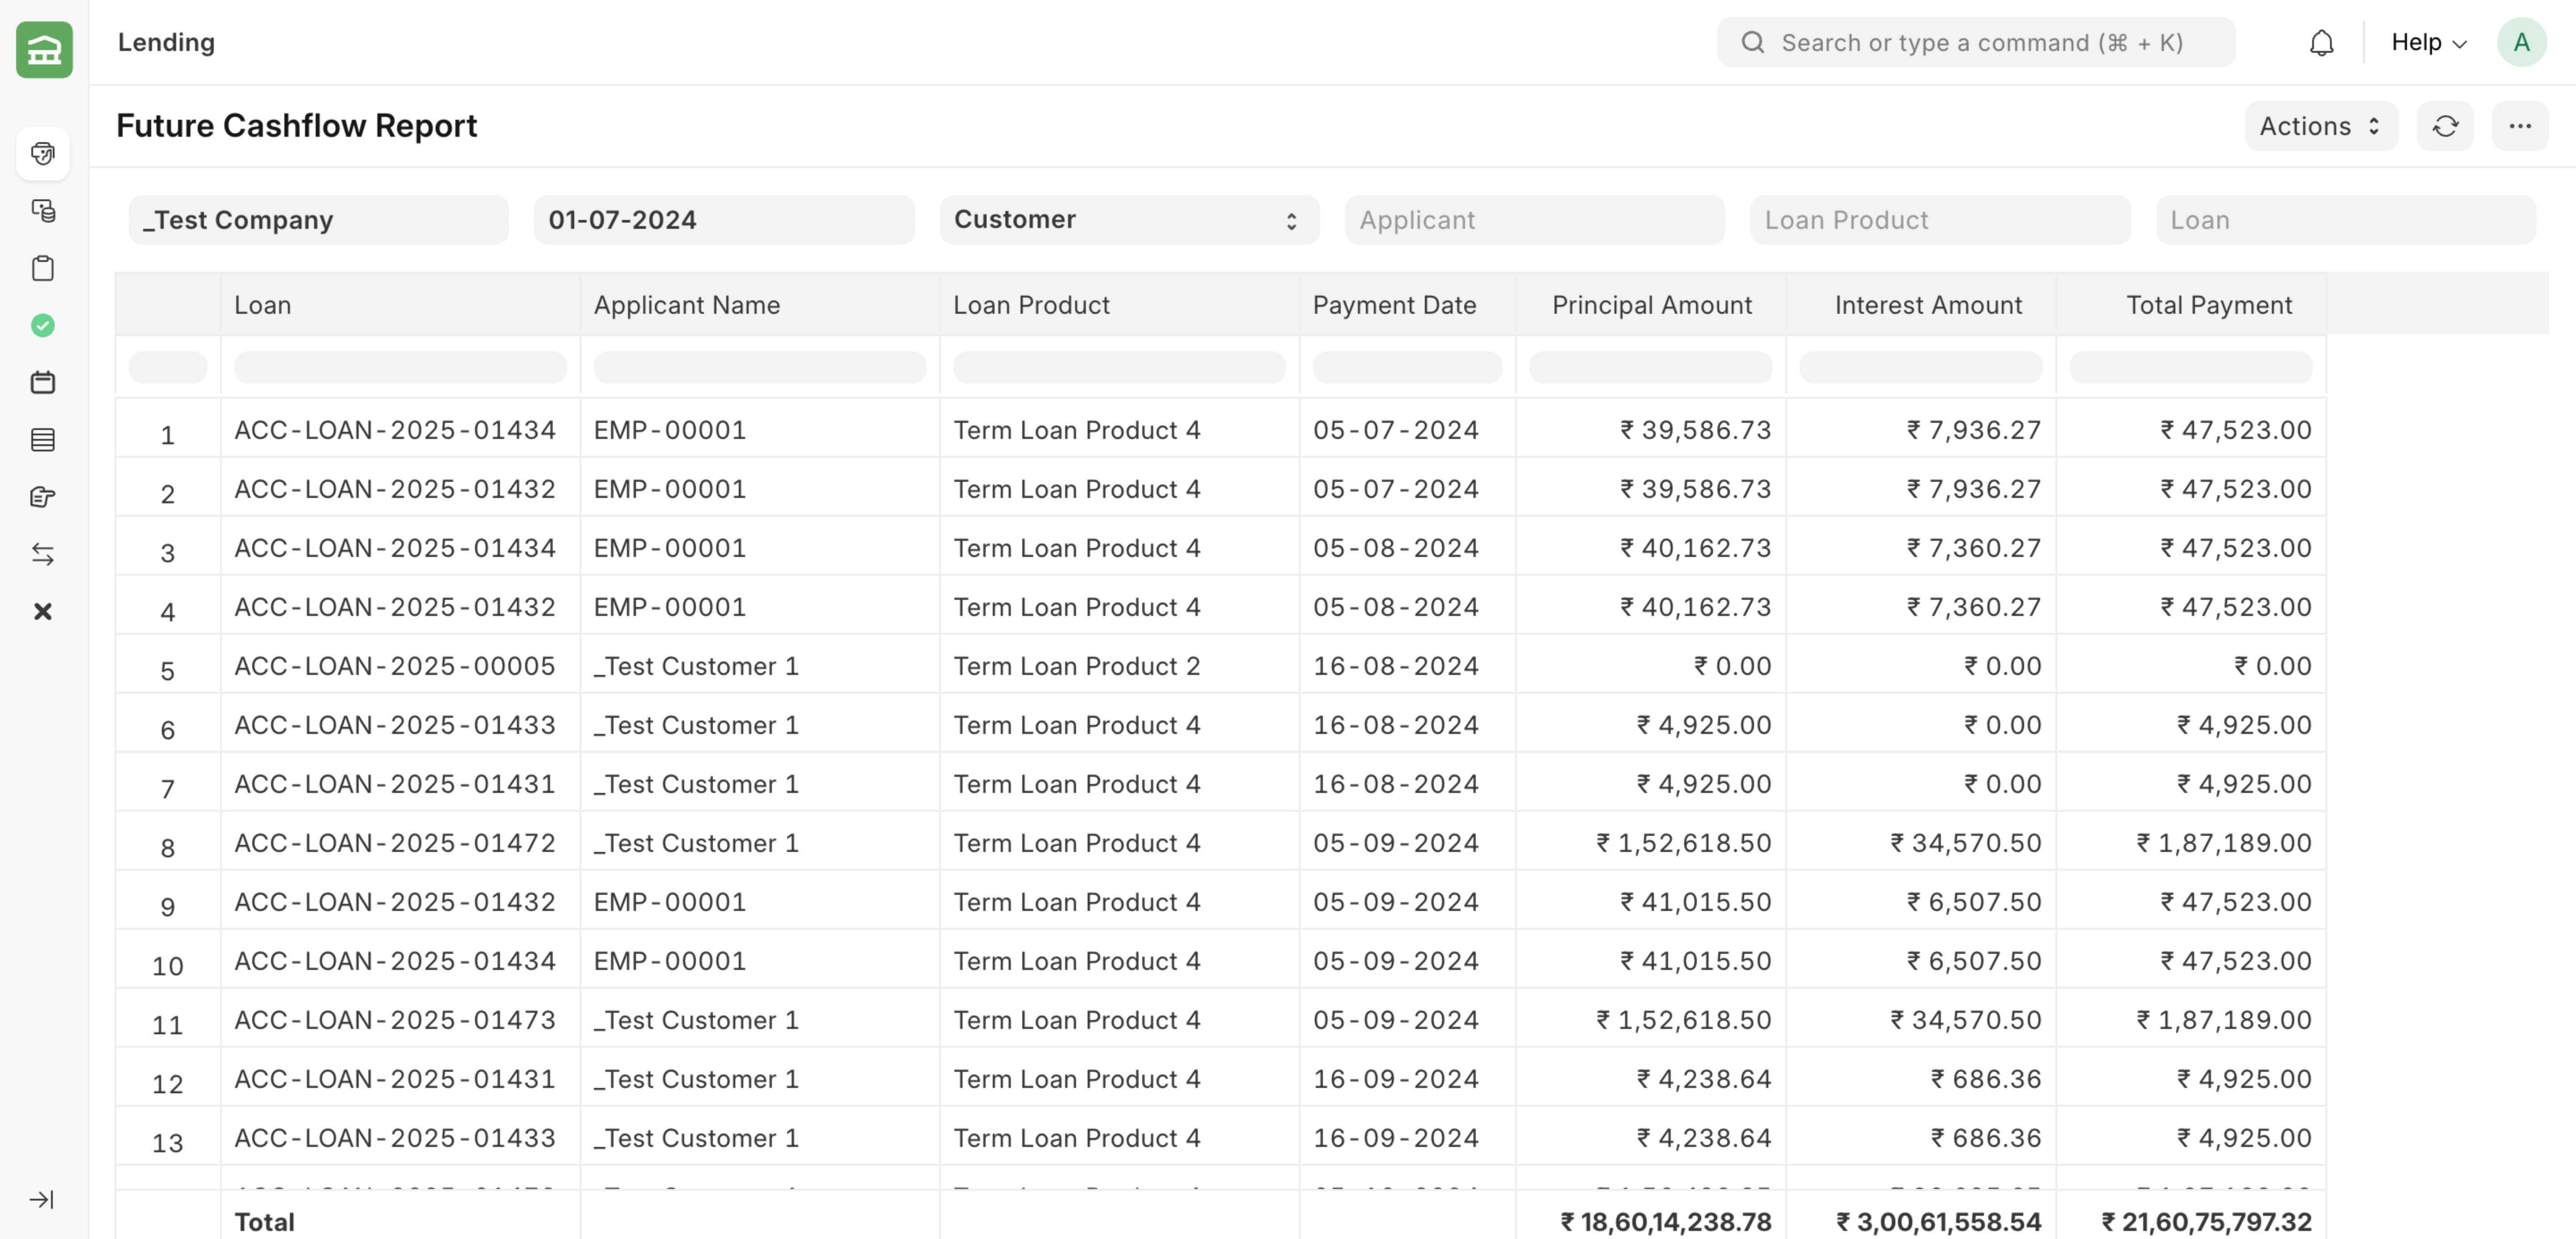Click the Loan filter field
Screen dimensions: 2576x1239
click(x=2346, y=220)
